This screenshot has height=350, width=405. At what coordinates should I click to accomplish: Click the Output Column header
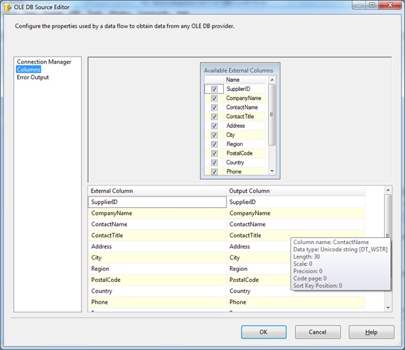(295, 191)
